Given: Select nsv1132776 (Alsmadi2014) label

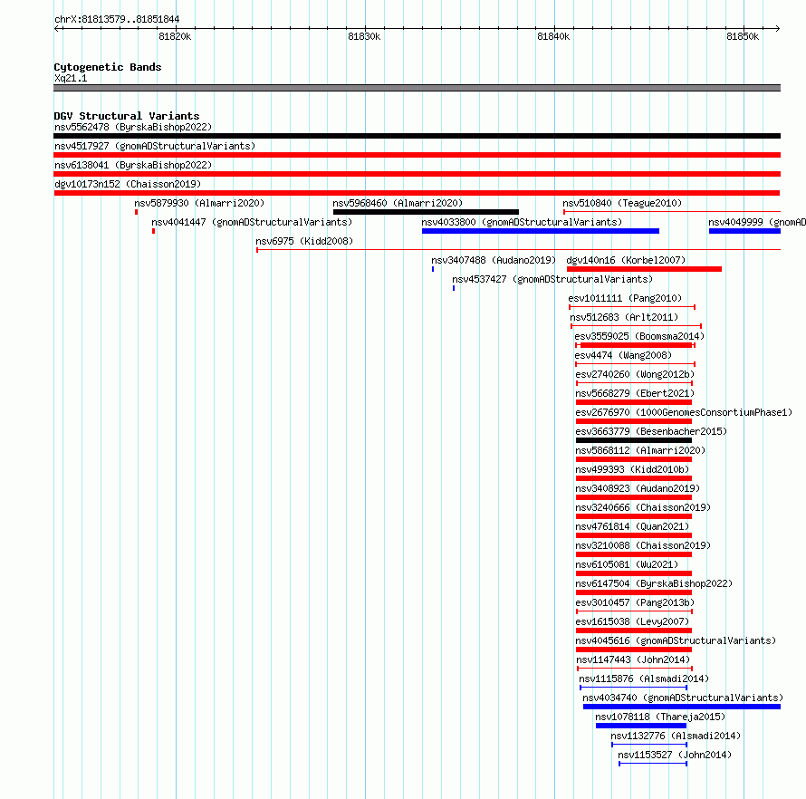Looking at the screenshot, I should point(676,736).
